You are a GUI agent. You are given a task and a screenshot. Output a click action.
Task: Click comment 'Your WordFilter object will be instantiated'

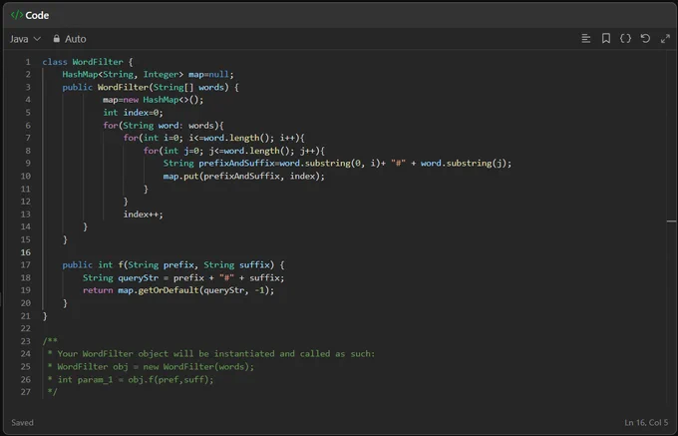pos(216,354)
